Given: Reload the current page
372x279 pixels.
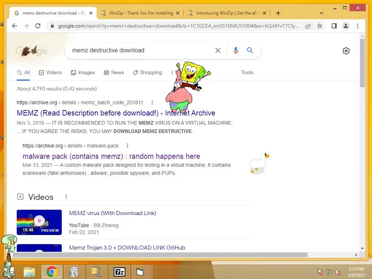Looking at the screenshot, I should pos(38,26).
